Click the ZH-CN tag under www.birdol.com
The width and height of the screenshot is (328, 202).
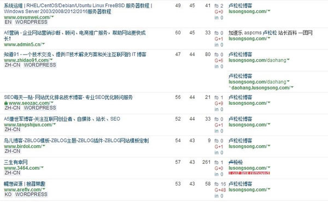click(13, 151)
